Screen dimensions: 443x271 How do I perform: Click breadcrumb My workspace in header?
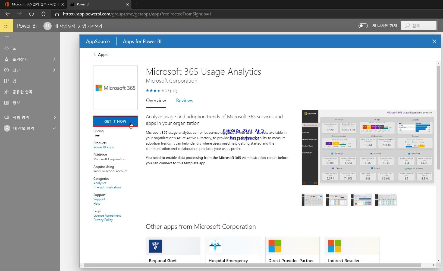coord(65,26)
